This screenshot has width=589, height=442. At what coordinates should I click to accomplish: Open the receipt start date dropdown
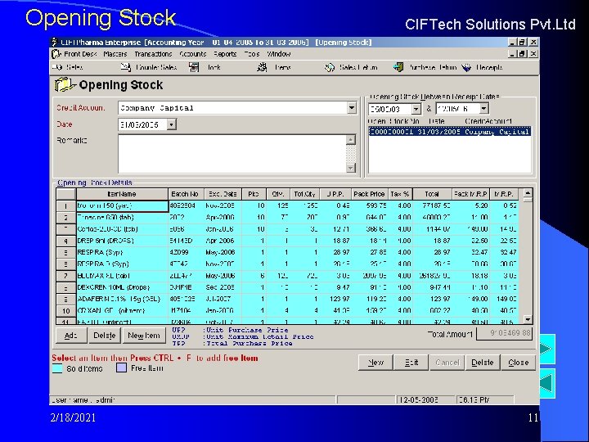pyautogui.click(x=416, y=109)
